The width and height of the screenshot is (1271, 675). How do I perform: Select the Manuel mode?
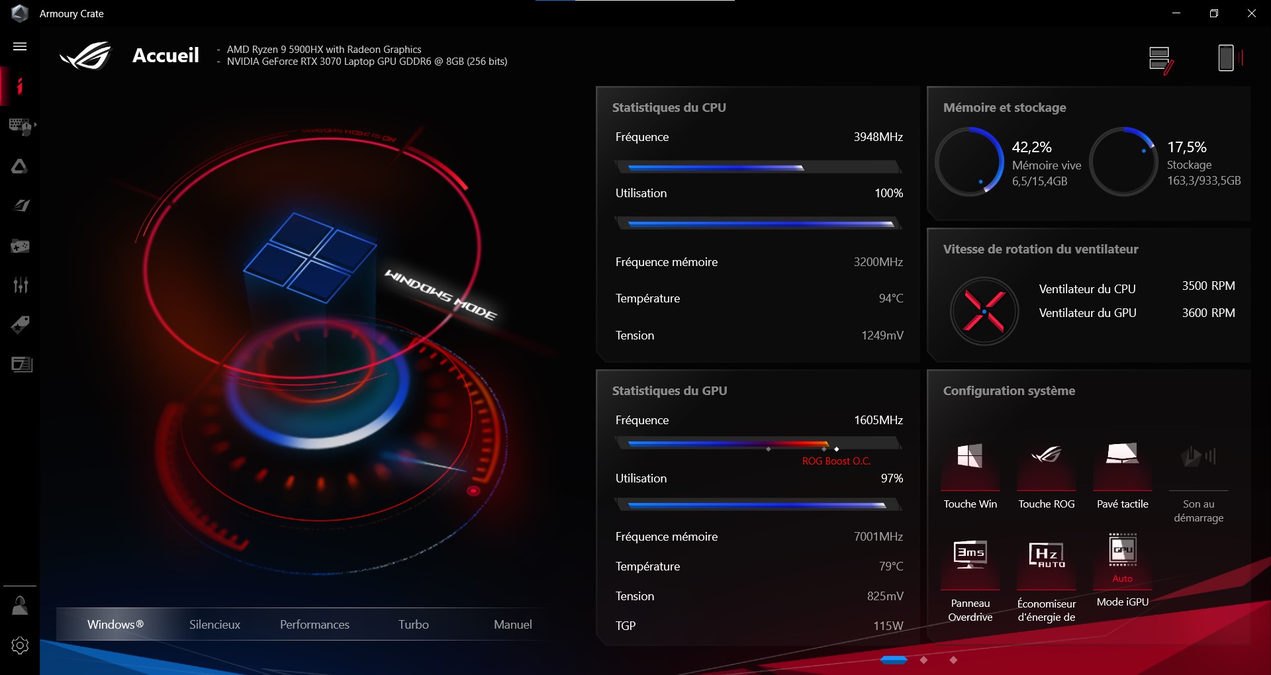tap(512, 624)
